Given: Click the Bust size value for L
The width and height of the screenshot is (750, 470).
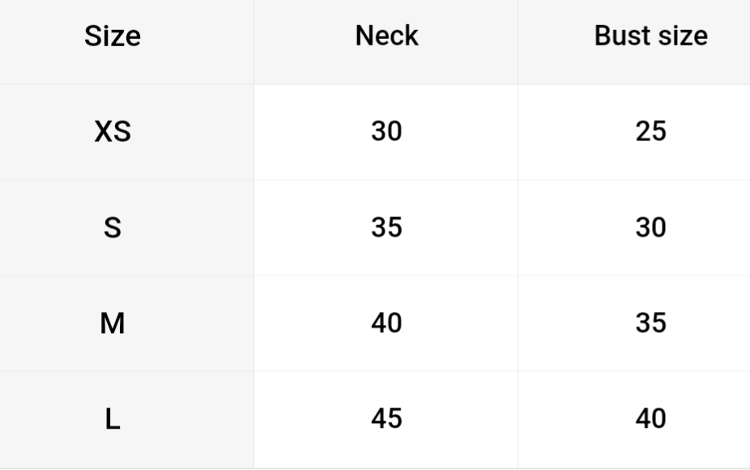Looking at the screenshot, I should coord(650,419).
